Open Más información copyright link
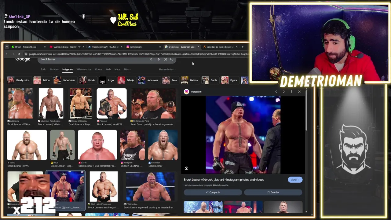The height and width of the screenshot is (220, 391). (221, 185)
